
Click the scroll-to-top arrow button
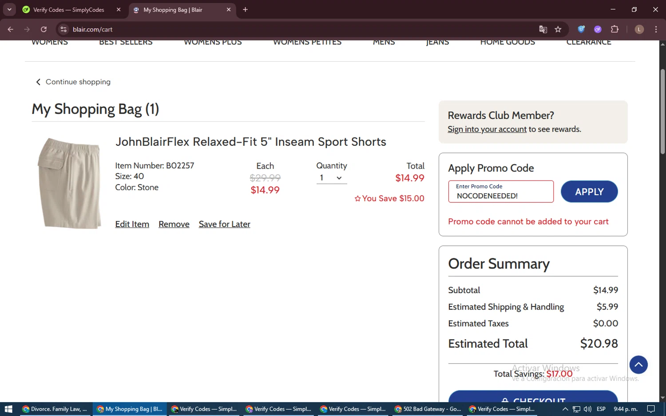tap(638, 365)
